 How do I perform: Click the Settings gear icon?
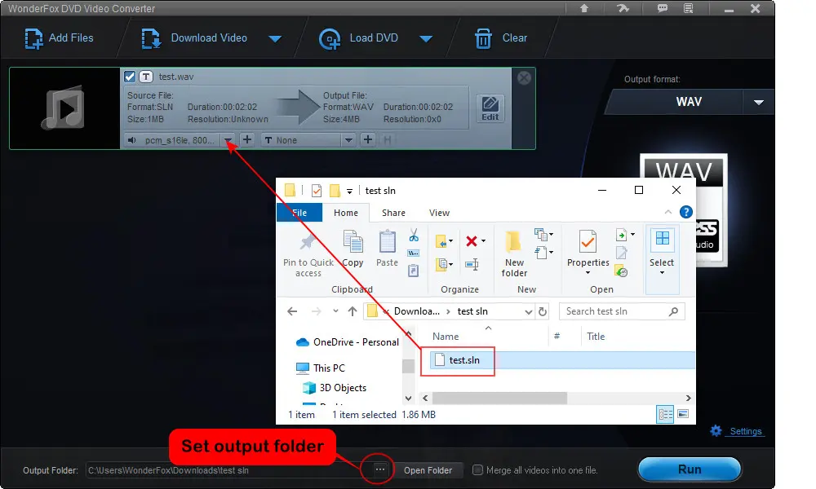click(716, 431)
